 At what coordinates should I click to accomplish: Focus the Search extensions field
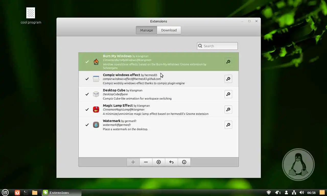pos(217,46)
